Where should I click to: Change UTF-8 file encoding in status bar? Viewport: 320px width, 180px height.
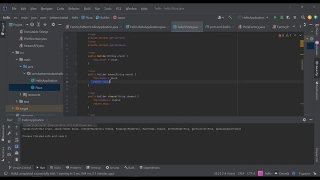pos(251,173)
